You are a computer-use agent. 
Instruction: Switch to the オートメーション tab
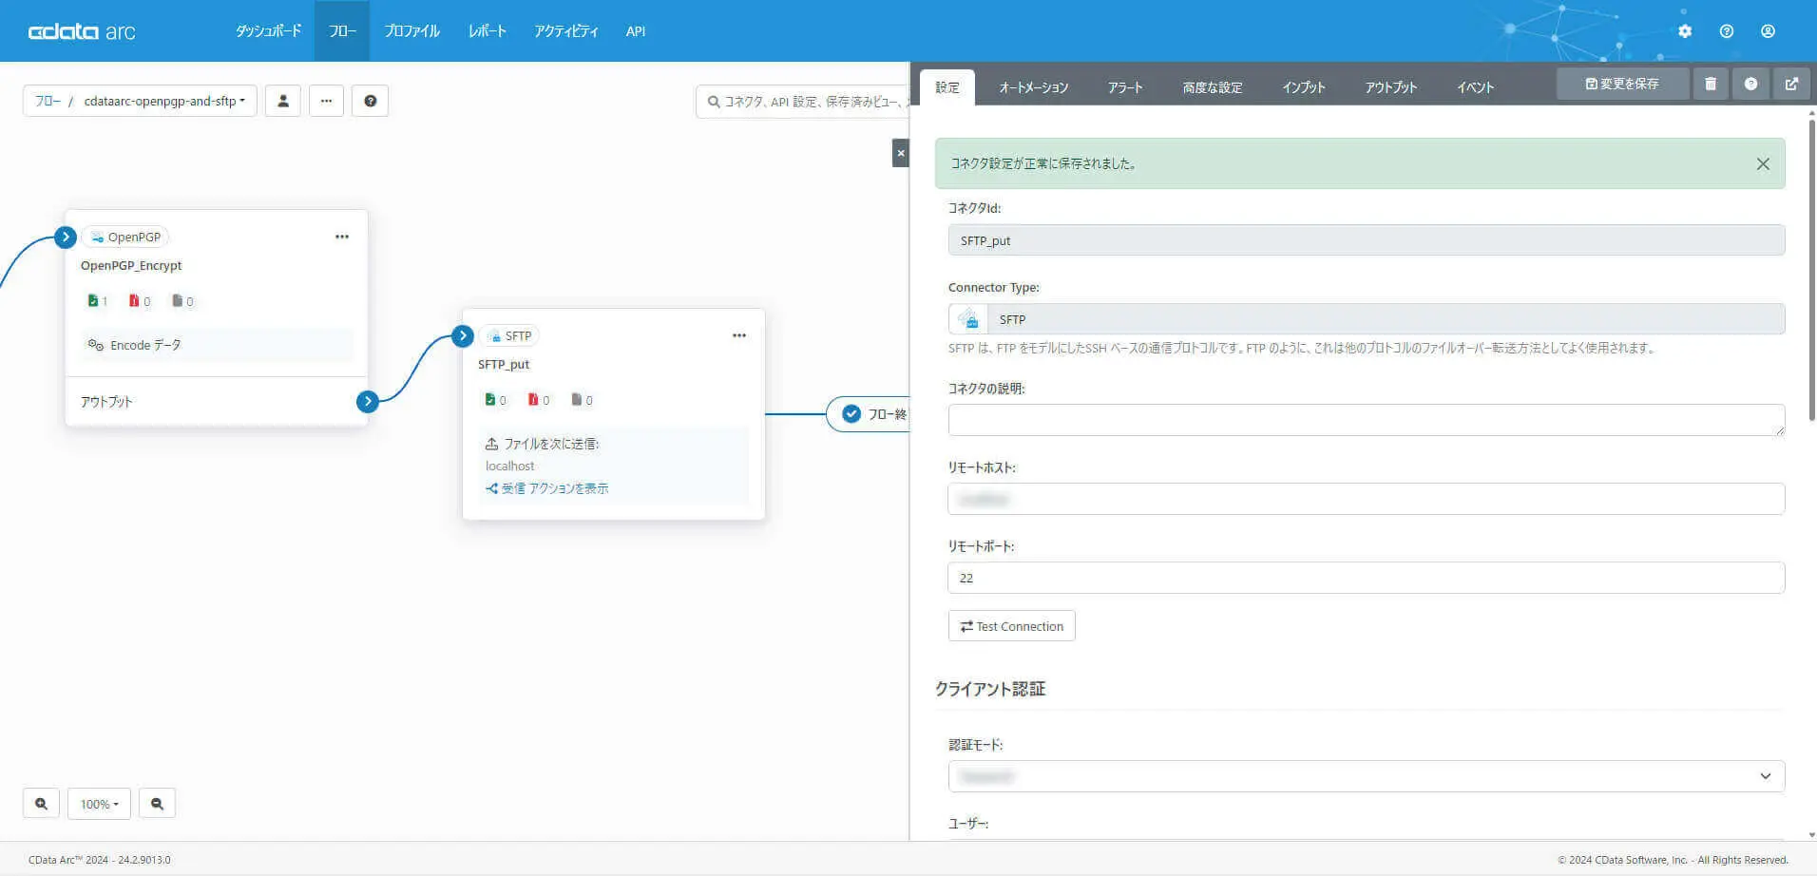[1034, 87]
